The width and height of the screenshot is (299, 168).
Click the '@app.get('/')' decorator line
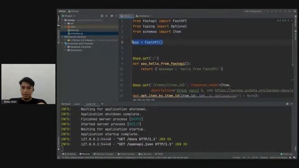tap(146, 58)
